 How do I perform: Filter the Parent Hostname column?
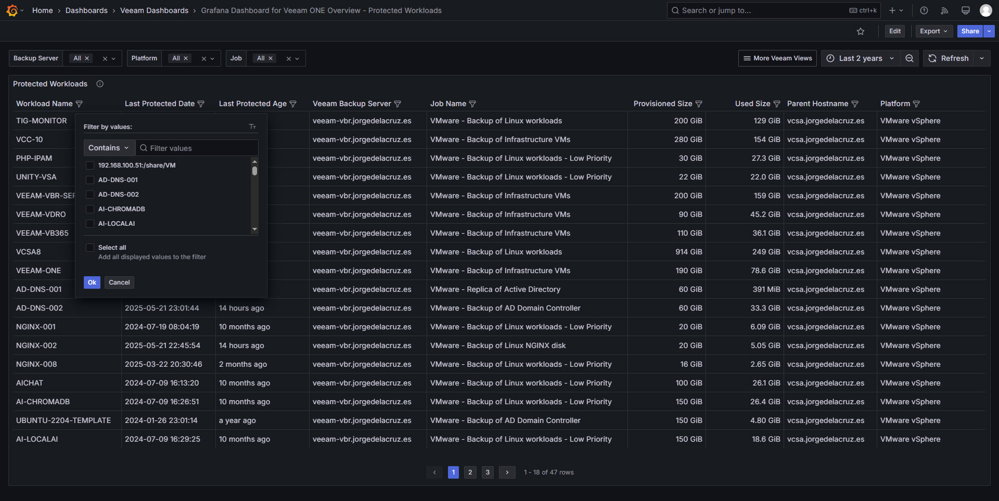(855, 104)
